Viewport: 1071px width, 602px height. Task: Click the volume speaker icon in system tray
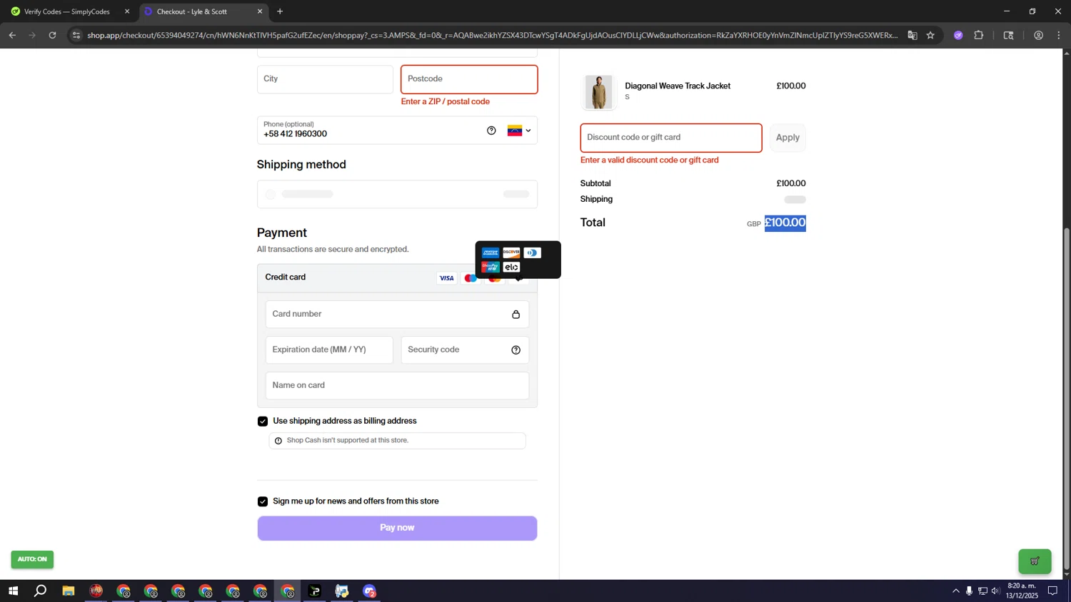995,591
